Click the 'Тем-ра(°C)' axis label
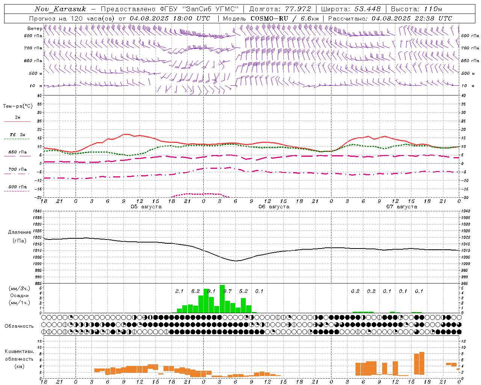Image resolution: width=481 pixels, height=385 pixels. [18, 106]
